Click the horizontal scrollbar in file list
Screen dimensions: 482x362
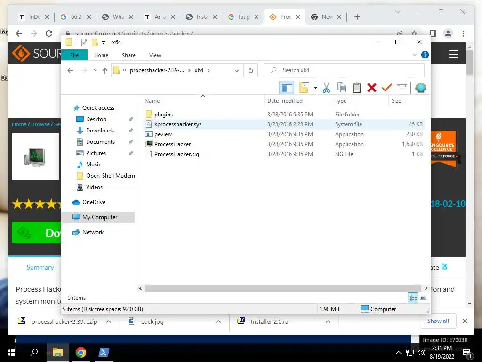tap(283, 288)
